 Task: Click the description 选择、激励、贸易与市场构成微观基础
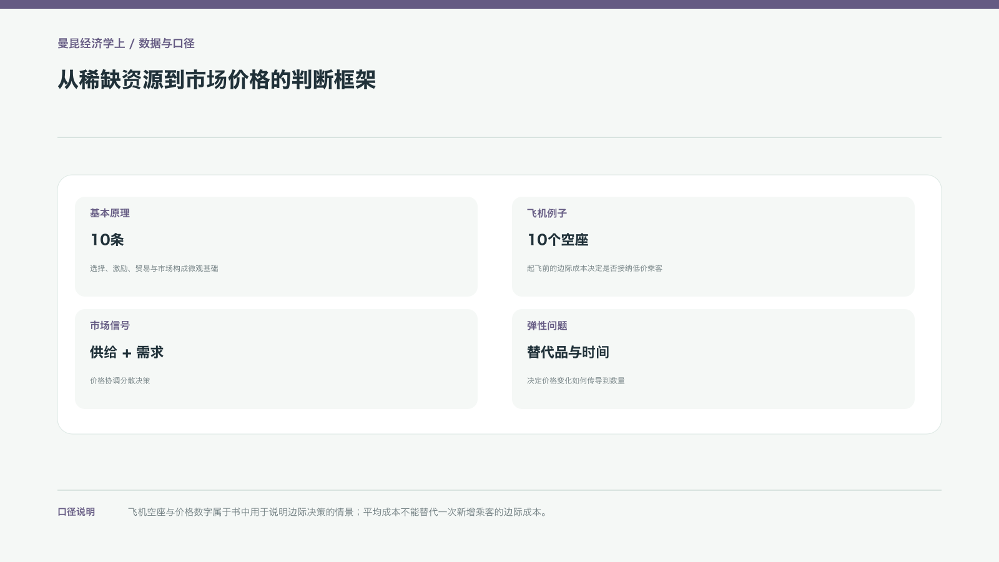(154, 269)
